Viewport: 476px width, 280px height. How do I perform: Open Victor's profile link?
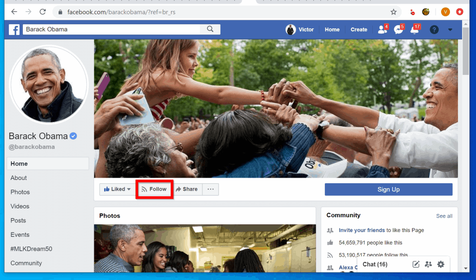299,29
